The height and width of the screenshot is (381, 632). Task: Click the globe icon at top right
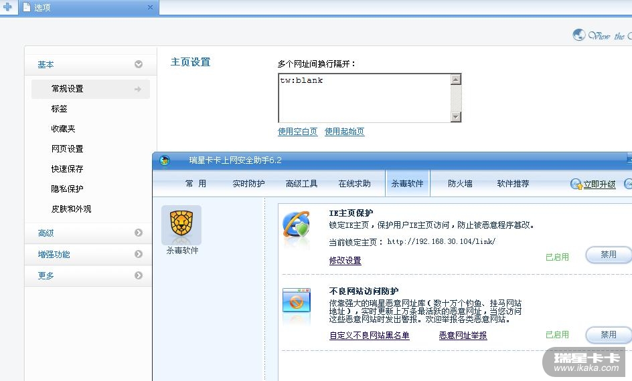pos(579,35)
